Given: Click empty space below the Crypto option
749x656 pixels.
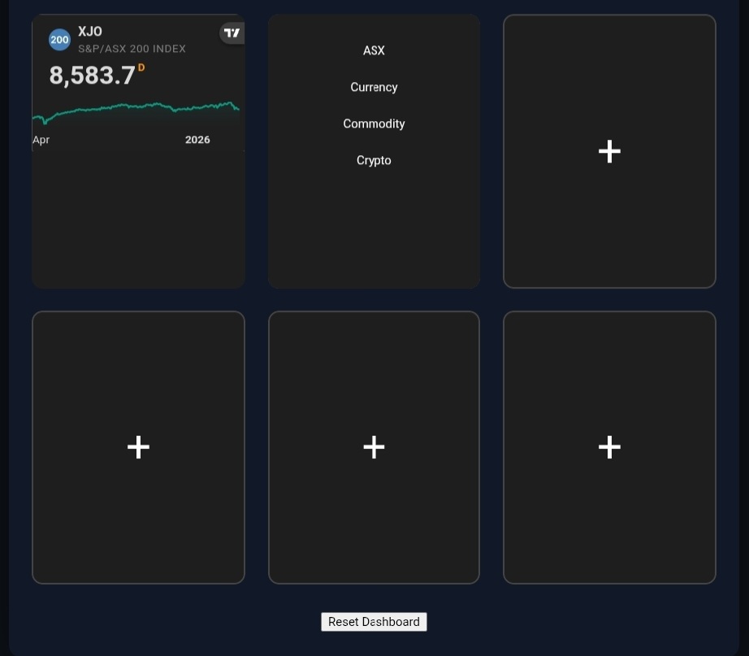Looking at the screenshot, I should 374,228.
